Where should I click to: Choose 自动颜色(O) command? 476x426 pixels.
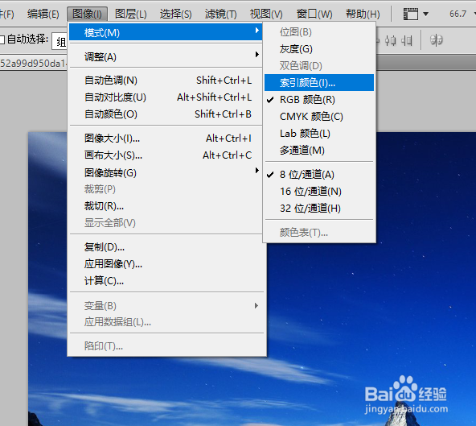(x=166, y=114)
